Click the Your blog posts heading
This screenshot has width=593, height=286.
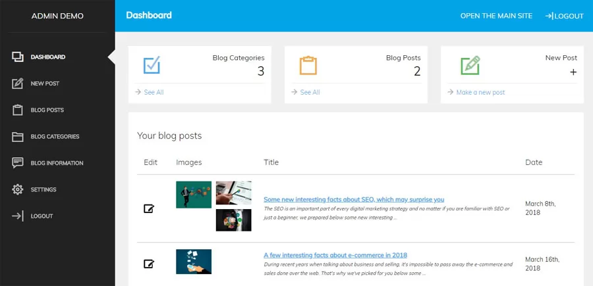click(x=169, y=135)
